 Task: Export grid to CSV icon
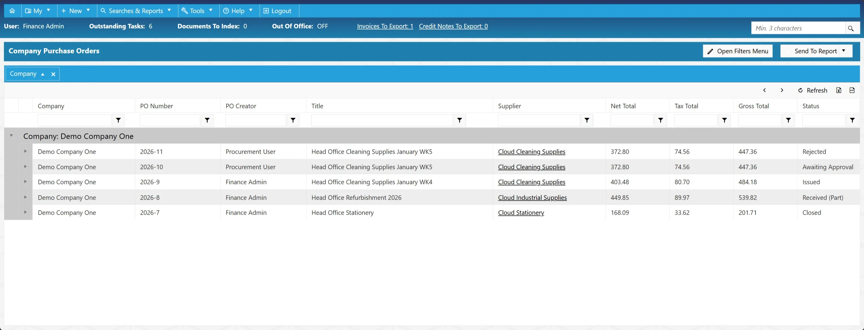click(852, 90)
